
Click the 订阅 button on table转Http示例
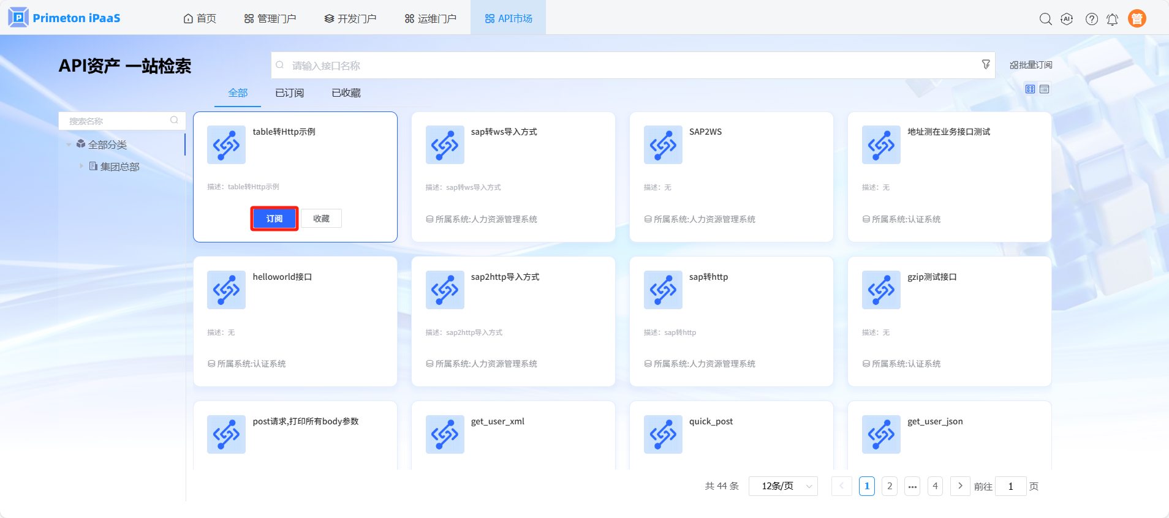click(274, 219)
